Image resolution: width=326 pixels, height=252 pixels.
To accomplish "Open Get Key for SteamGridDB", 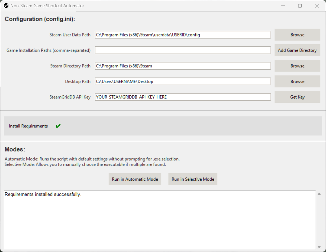I will (x=297, y=97).
